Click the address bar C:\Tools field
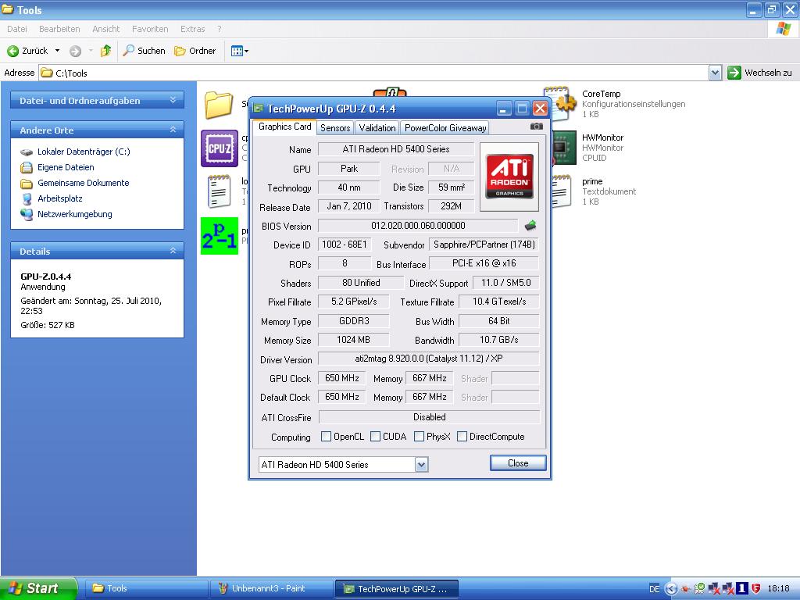This screenshot has height=600, width=800. click(374, 73)
